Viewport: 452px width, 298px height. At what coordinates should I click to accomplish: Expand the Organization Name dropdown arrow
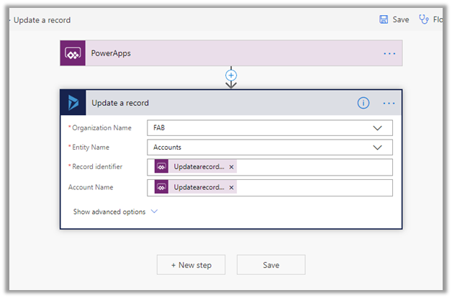(x=378, y=127)
